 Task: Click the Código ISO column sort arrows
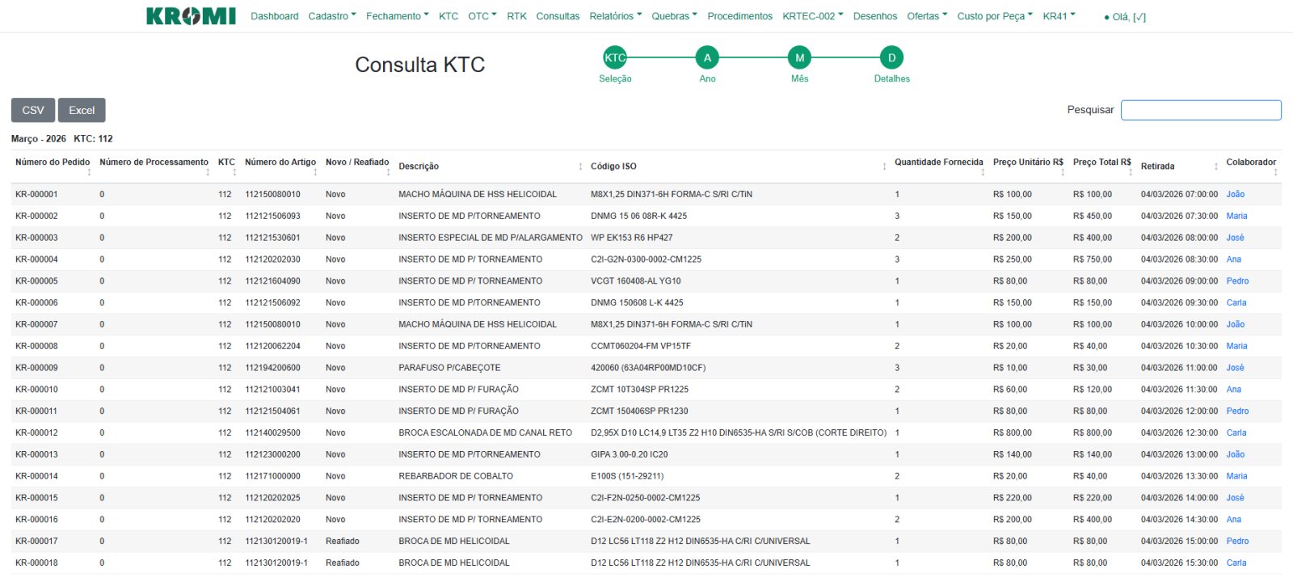coord(884,167)
